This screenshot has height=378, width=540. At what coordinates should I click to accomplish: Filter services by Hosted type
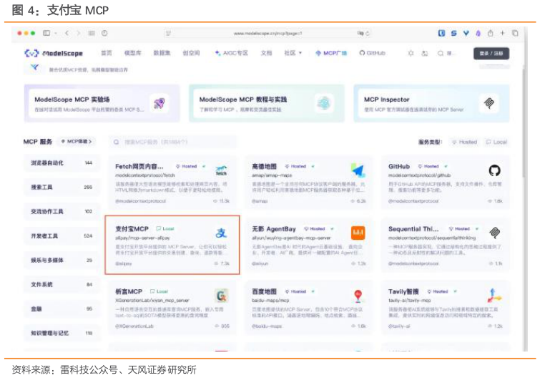[465, 142]
